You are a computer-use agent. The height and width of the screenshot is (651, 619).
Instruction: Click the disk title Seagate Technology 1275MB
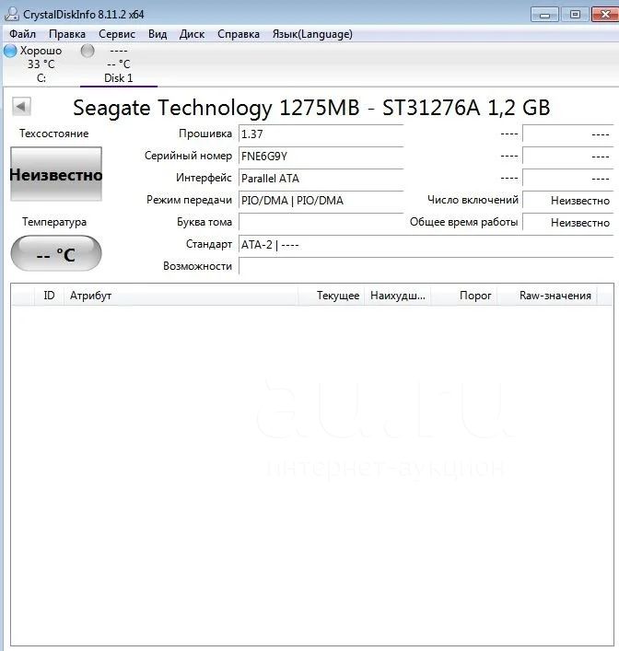coord(311,108)
